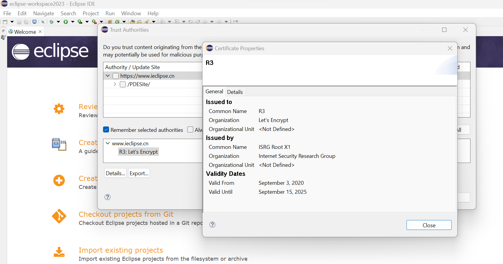
Task: Click the Java perspective icon in left trim
Action: pos(3,37)
